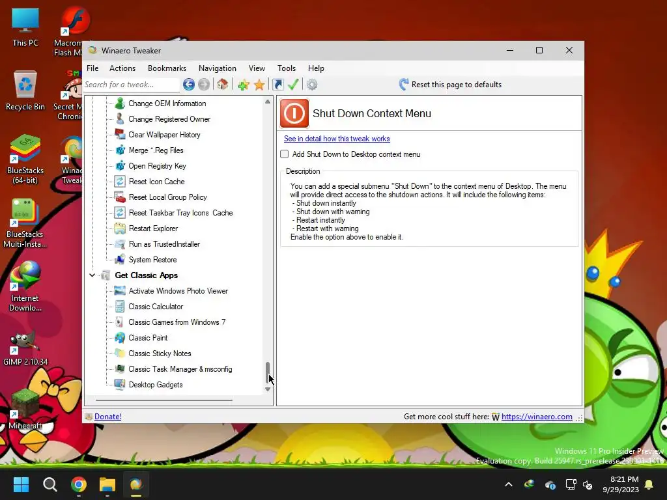Screen dimensions: 667x500
Task: Click the taskbar Search magnifier icon
Action: [50, 484]
